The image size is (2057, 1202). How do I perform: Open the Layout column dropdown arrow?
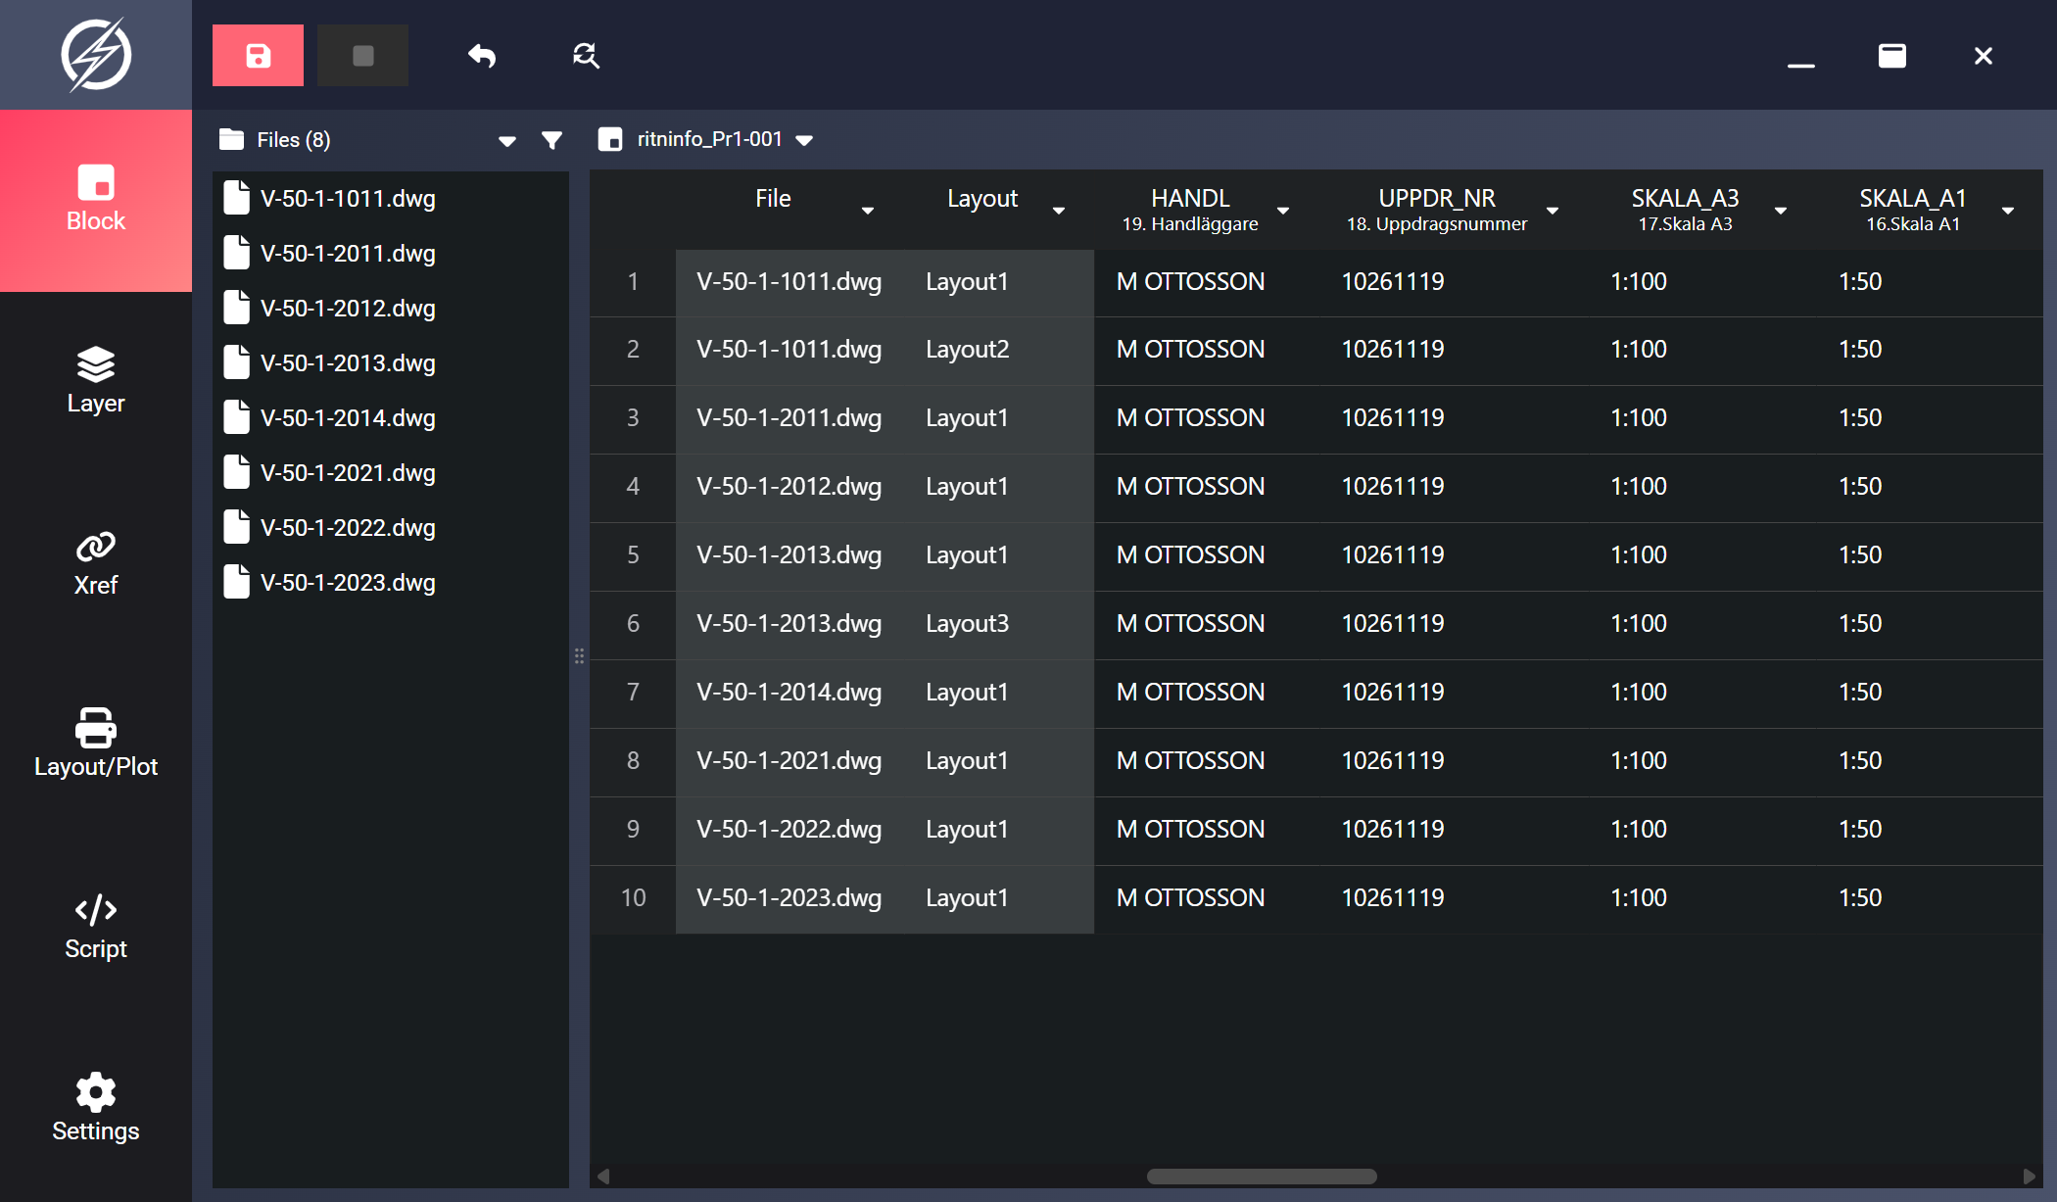pos(1059,211)
